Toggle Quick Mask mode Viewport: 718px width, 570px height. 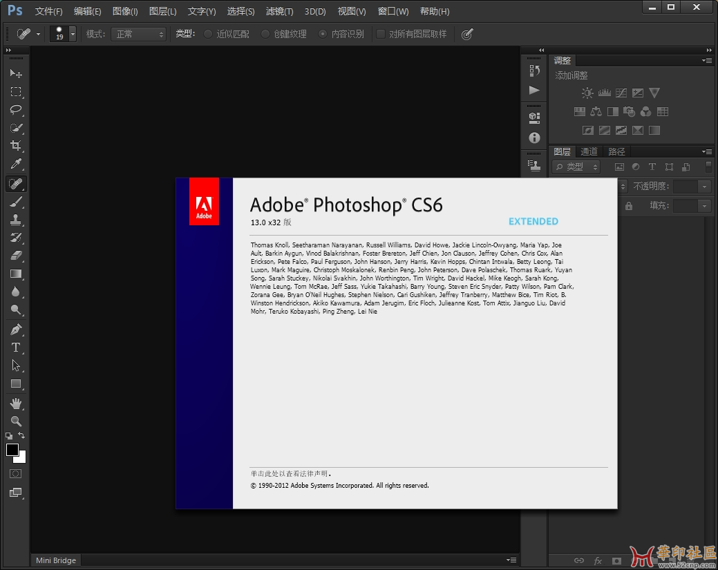16,474
